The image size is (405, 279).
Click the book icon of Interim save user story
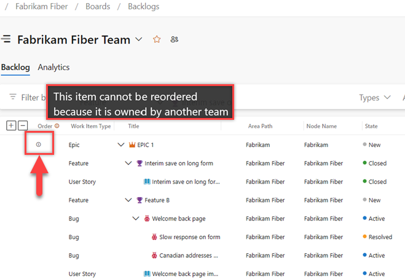click(x=147, y=182)
